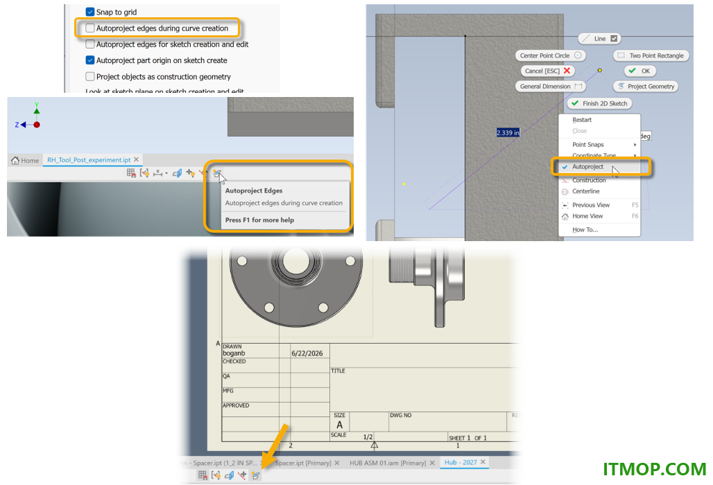Screen dimensions: 713x485
Task: Click the Relax Mode icon in RH_Tool_Post toolbar
Action: (x=203, y=173)
